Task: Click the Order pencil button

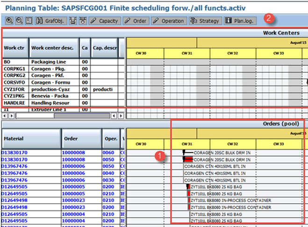Action: pyautogui.click(x=136, y=21)
